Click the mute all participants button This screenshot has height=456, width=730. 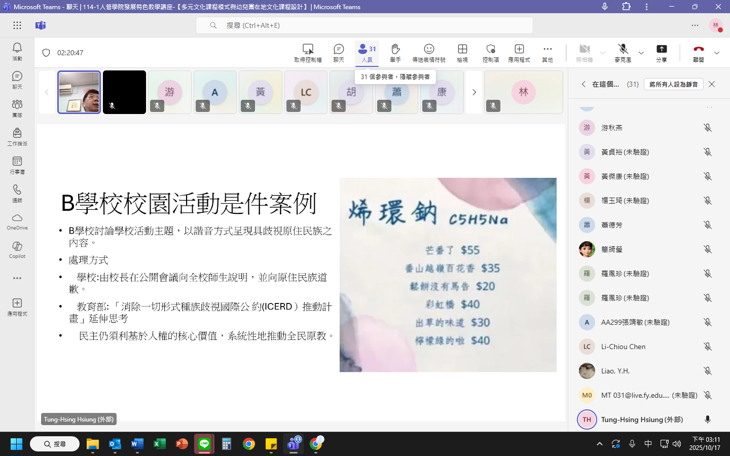(x=673, y=84)
